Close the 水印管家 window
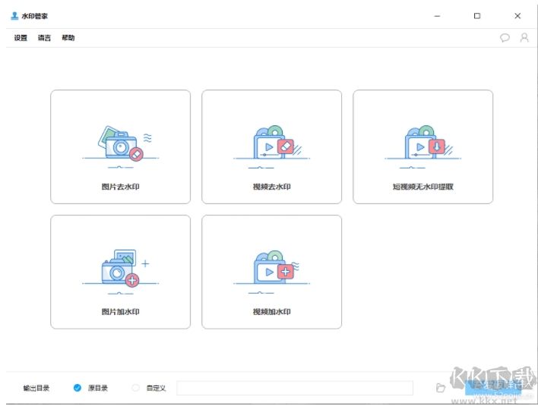The height and width of the screenshot is (406, 538). pos(517,16)
